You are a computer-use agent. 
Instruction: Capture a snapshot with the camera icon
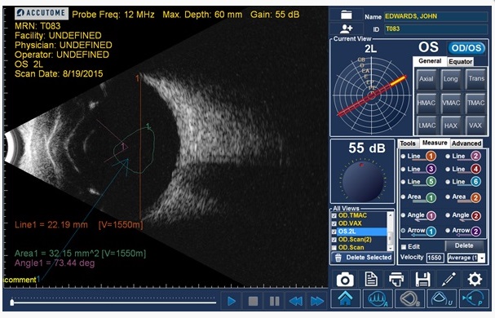345,280
